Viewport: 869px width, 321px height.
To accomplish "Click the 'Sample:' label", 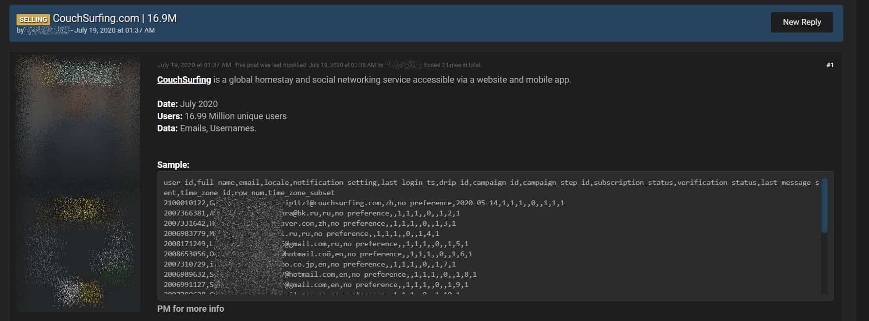I will [173, 165].
